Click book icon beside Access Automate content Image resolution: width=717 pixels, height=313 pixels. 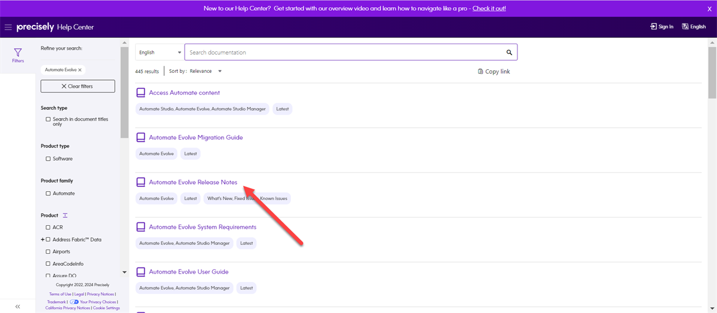coord(141,93)
